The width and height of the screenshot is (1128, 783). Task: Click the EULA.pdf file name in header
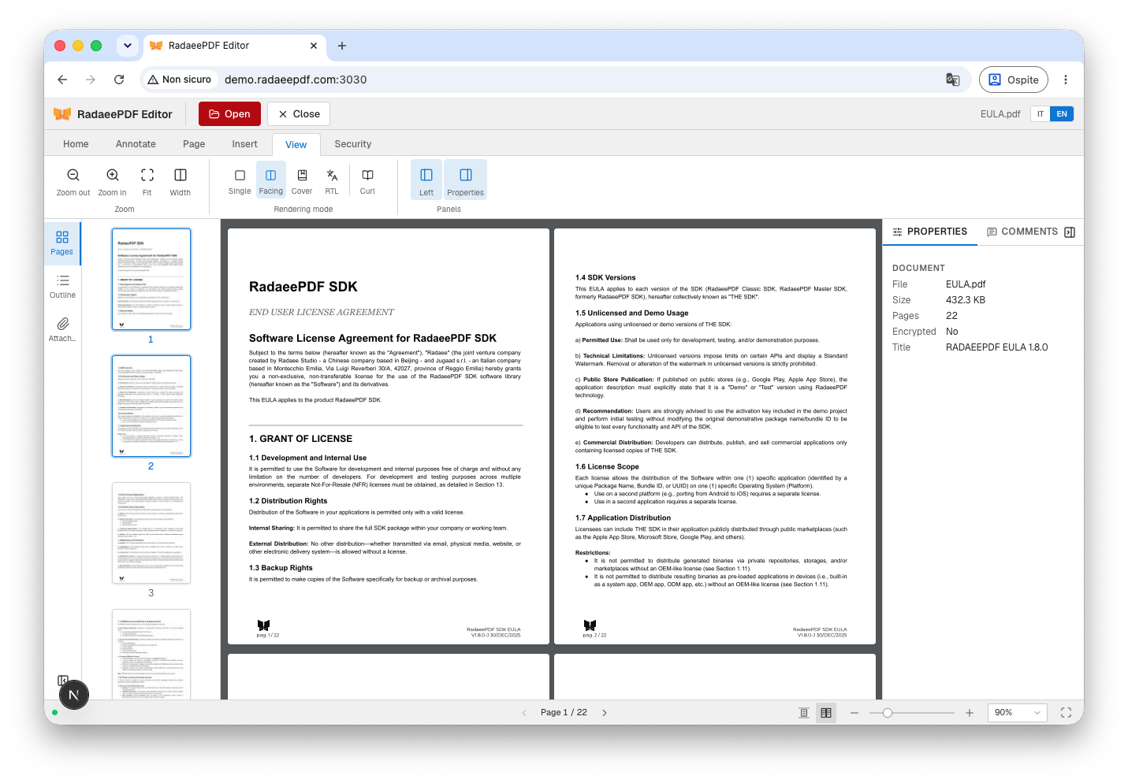point(1000,114)
